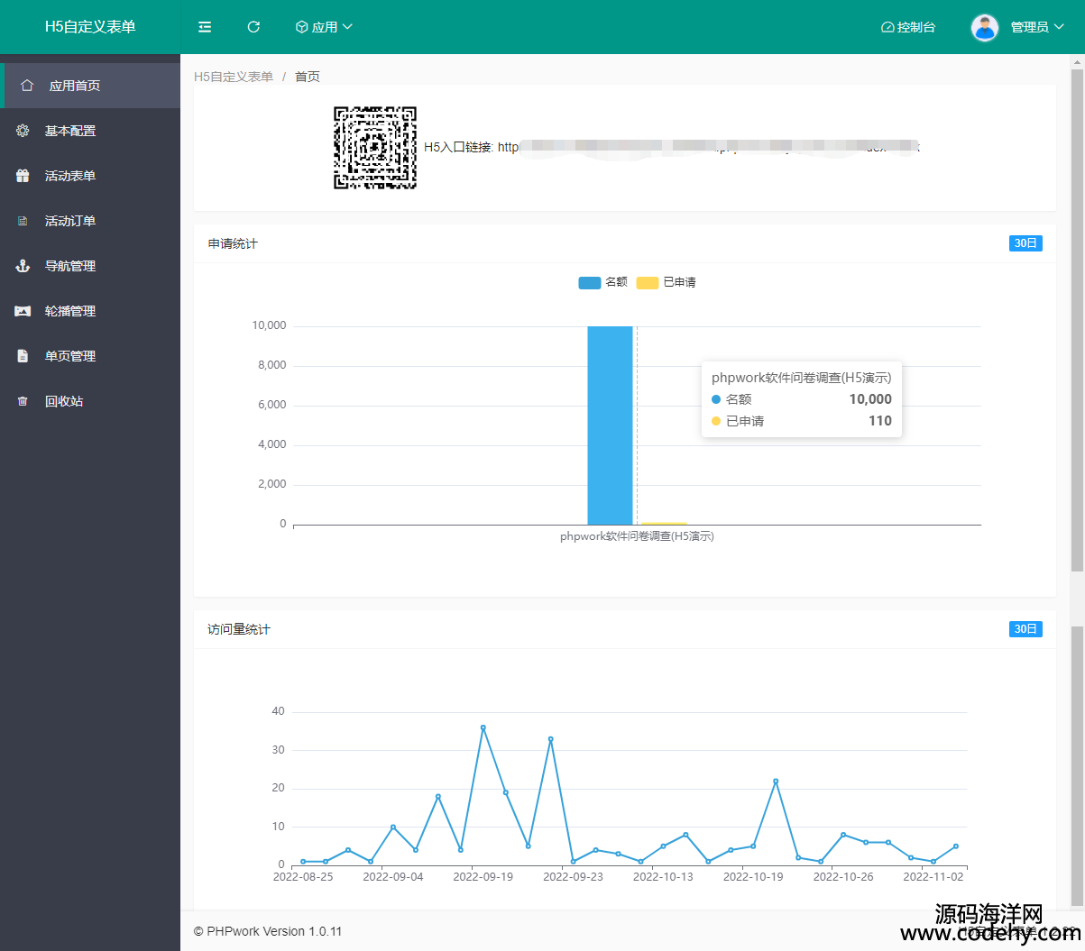Toggle the 已申请 legend series

click(x=667, y=282)
